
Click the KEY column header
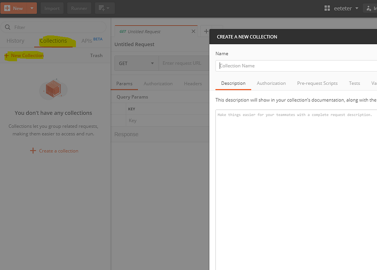[131, 109]
